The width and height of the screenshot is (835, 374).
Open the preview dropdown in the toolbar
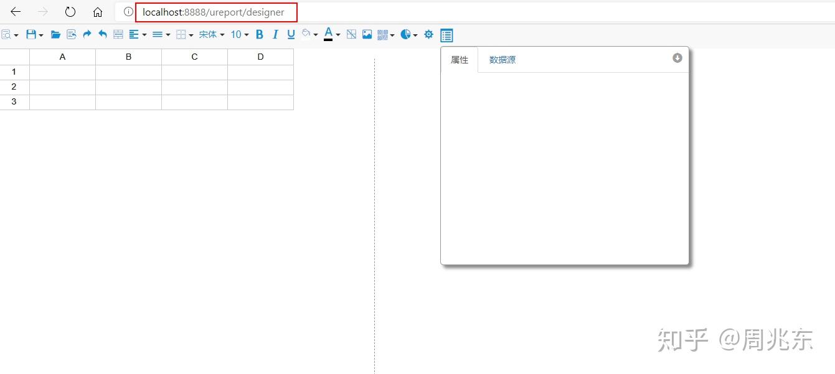(9, 35)
